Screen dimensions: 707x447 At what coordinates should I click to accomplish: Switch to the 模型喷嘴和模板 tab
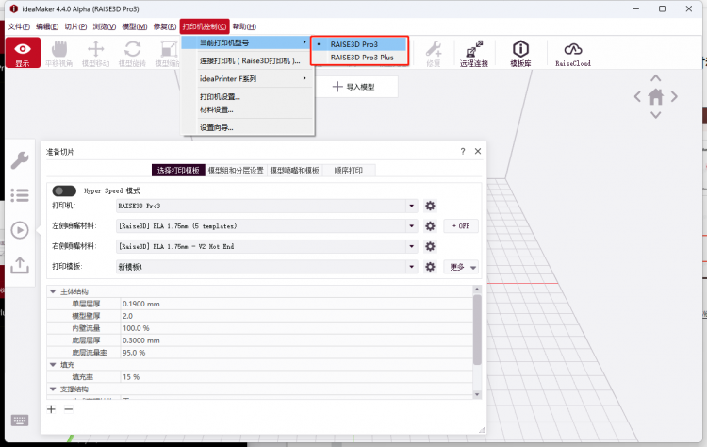point(294,171)
